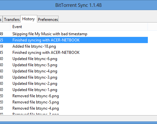Image resolution: width=157 pixels, height=124 pixels.
Task: Click the Event column header
Action: click(79, 27)
